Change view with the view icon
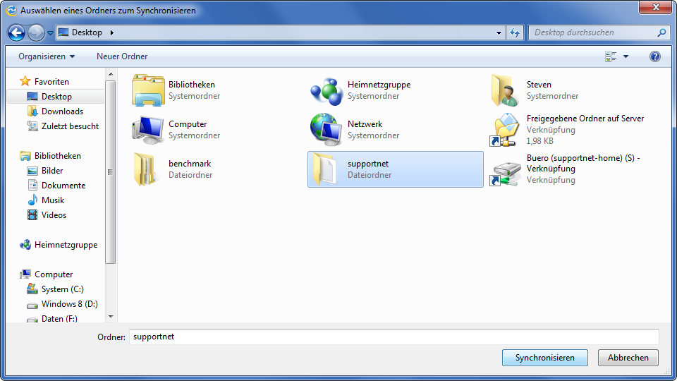 611,56
